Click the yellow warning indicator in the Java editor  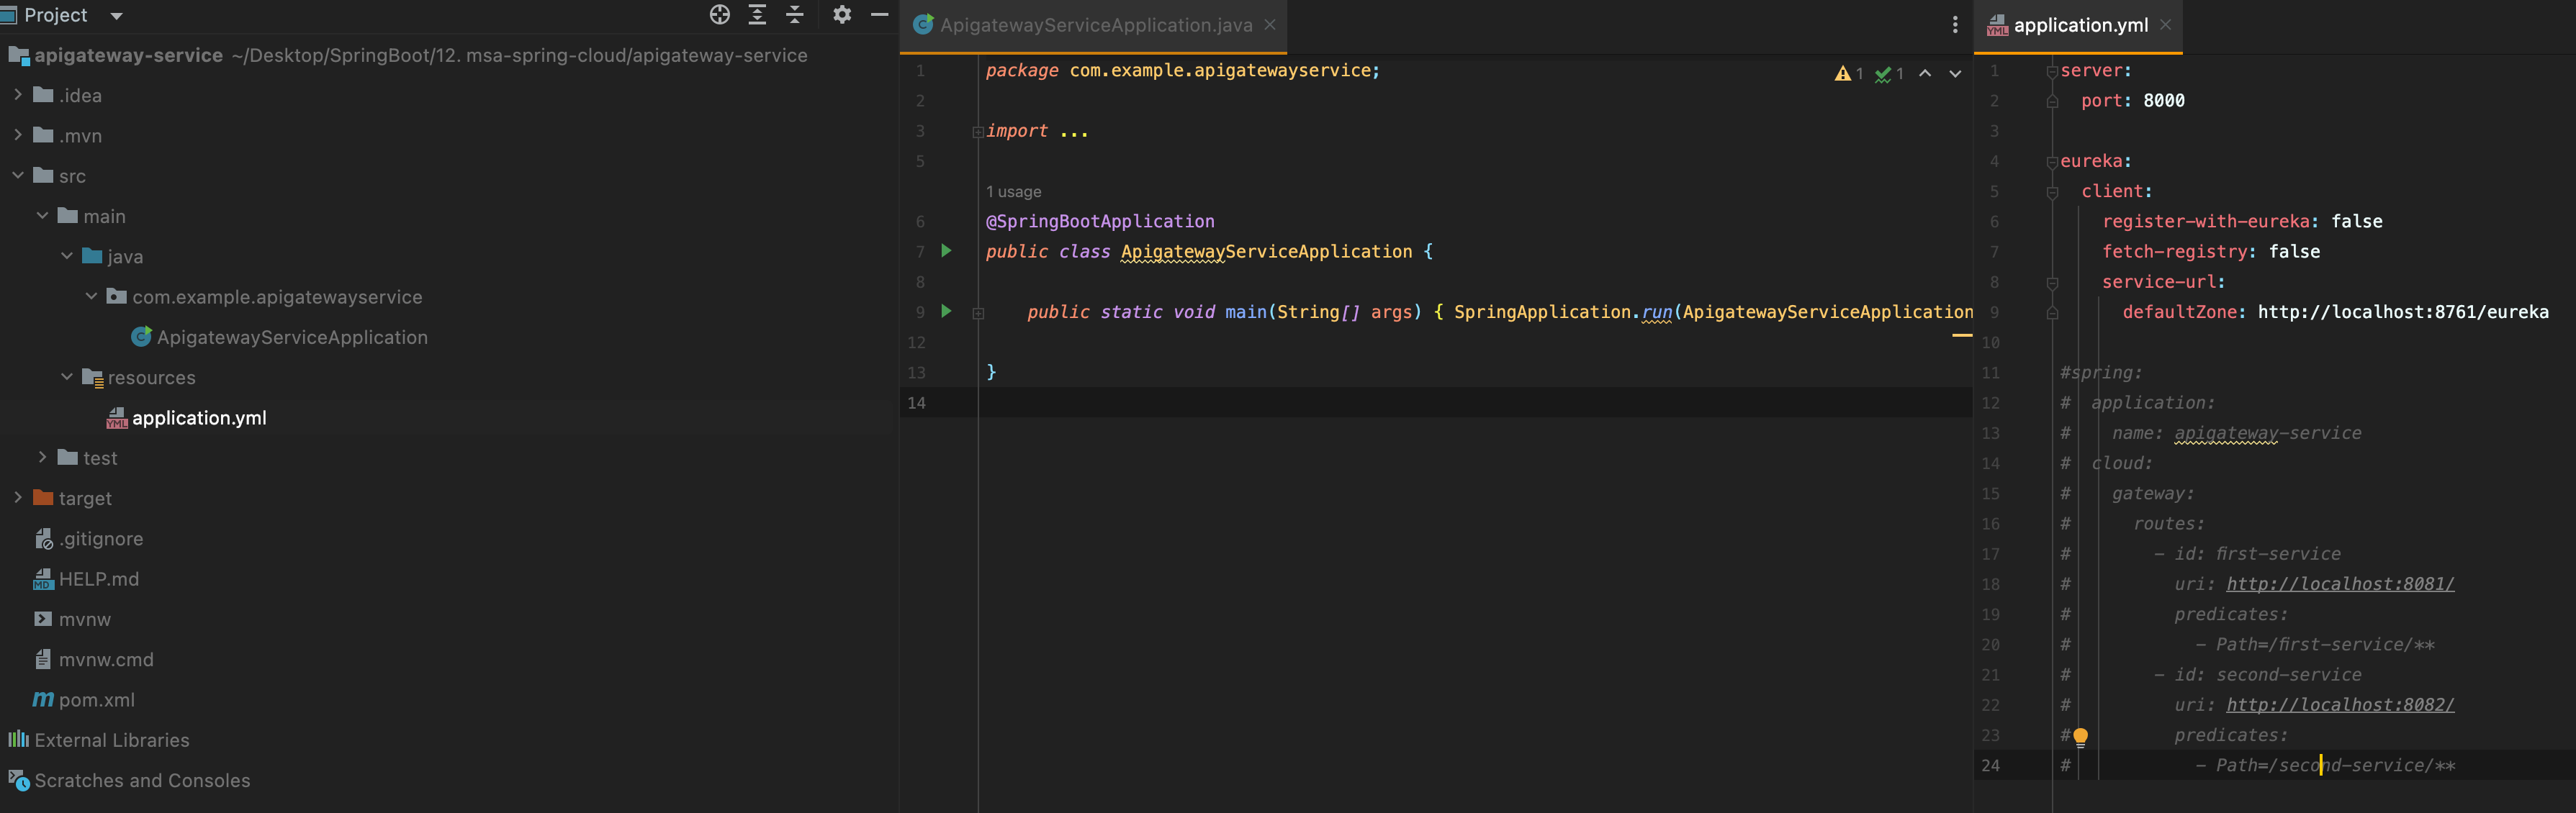[x=1848, y=74]
